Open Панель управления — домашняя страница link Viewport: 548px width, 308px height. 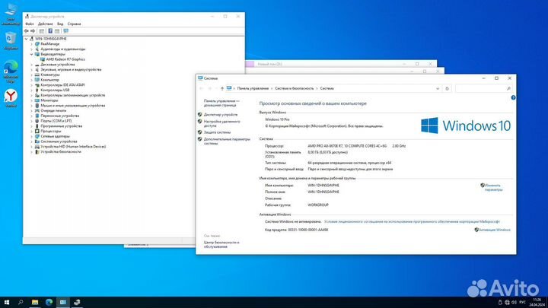[221, 103]
